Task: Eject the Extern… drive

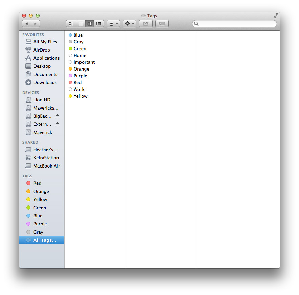Action: coord(57,124)
